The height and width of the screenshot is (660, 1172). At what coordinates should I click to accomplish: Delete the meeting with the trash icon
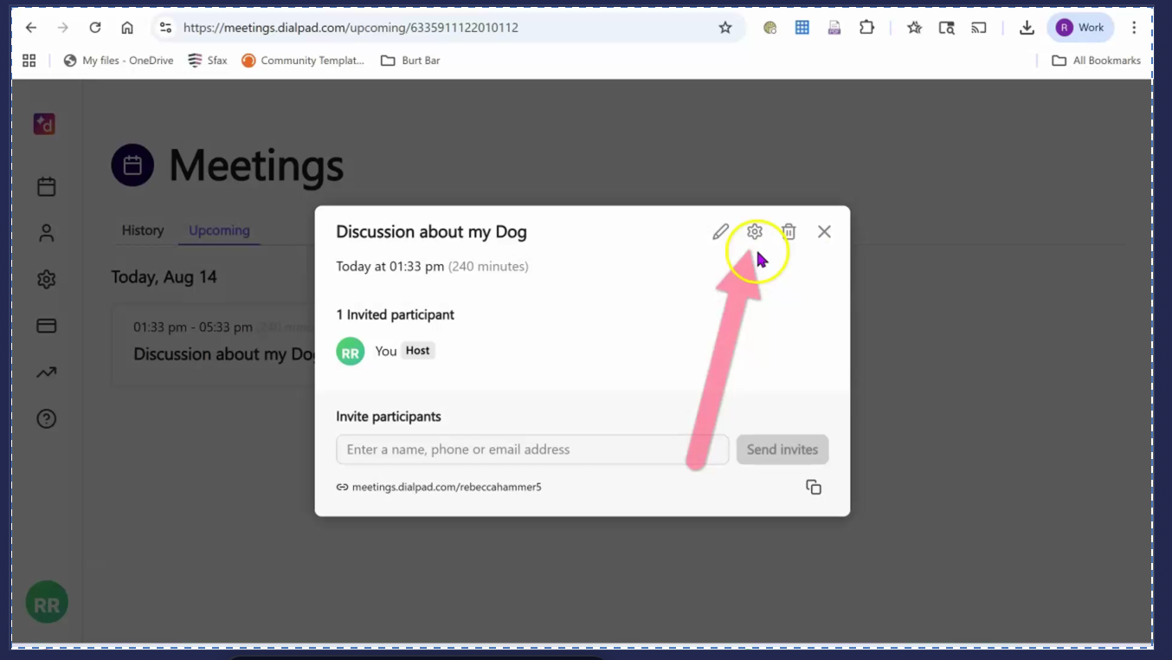(789, 231)
